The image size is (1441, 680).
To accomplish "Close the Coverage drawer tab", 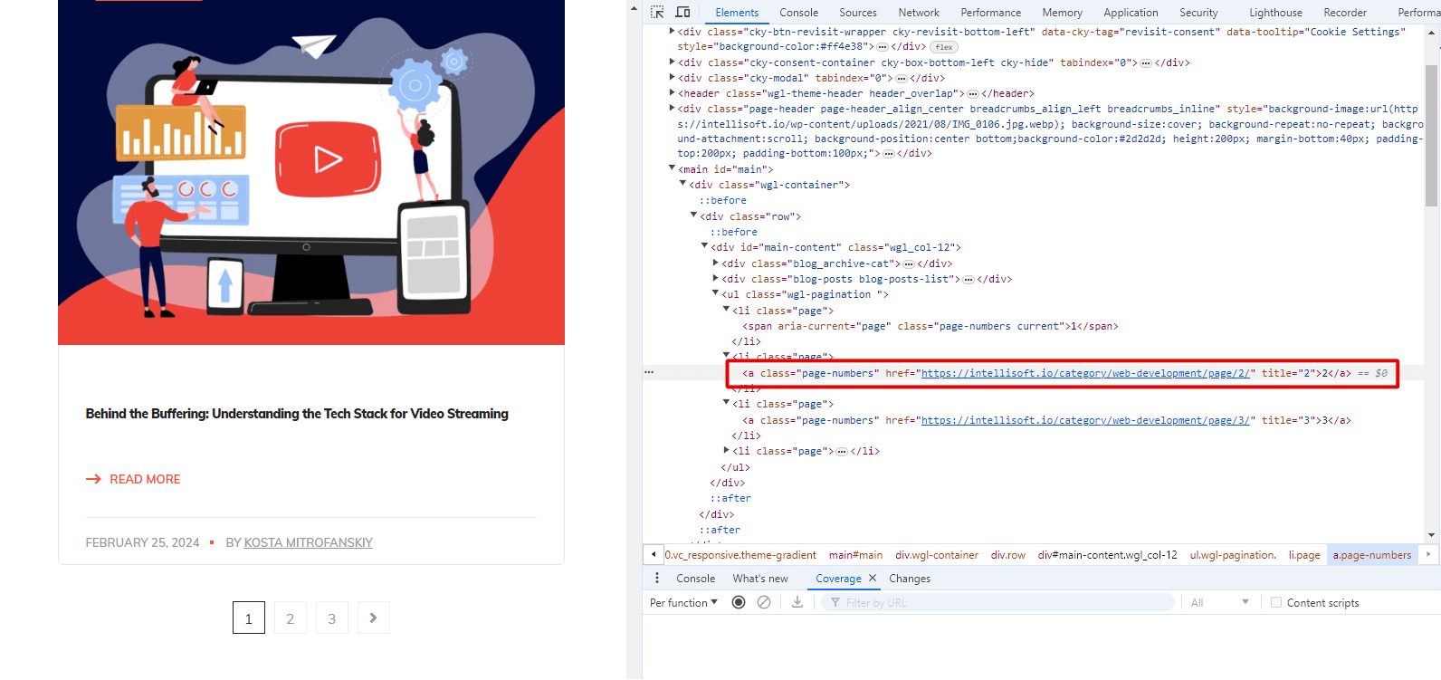I will (873, 578).
